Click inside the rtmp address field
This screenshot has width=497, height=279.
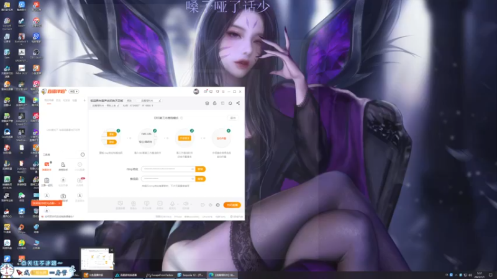(x=168, y=169)
